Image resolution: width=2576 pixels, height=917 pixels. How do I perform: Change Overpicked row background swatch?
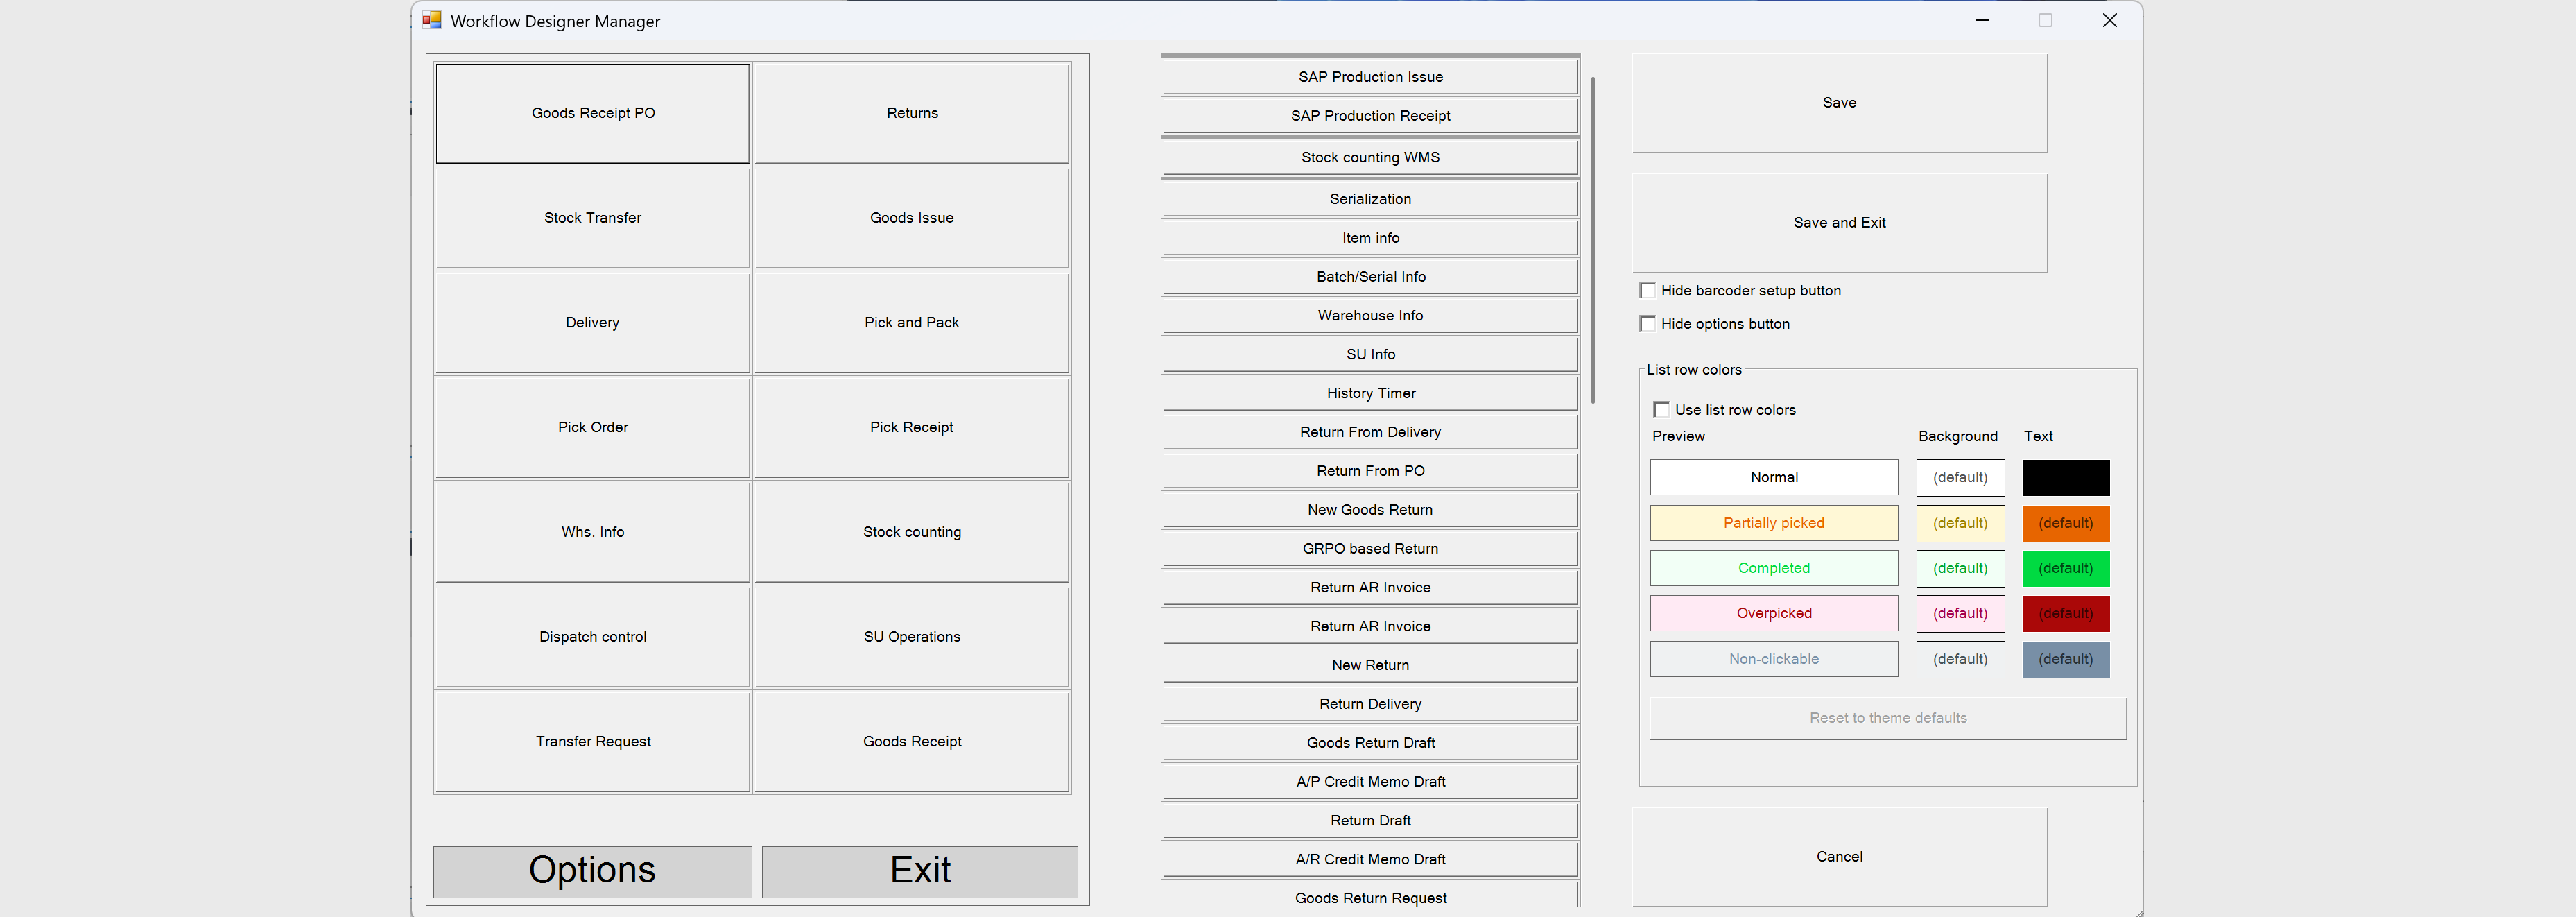(1960, 613)
